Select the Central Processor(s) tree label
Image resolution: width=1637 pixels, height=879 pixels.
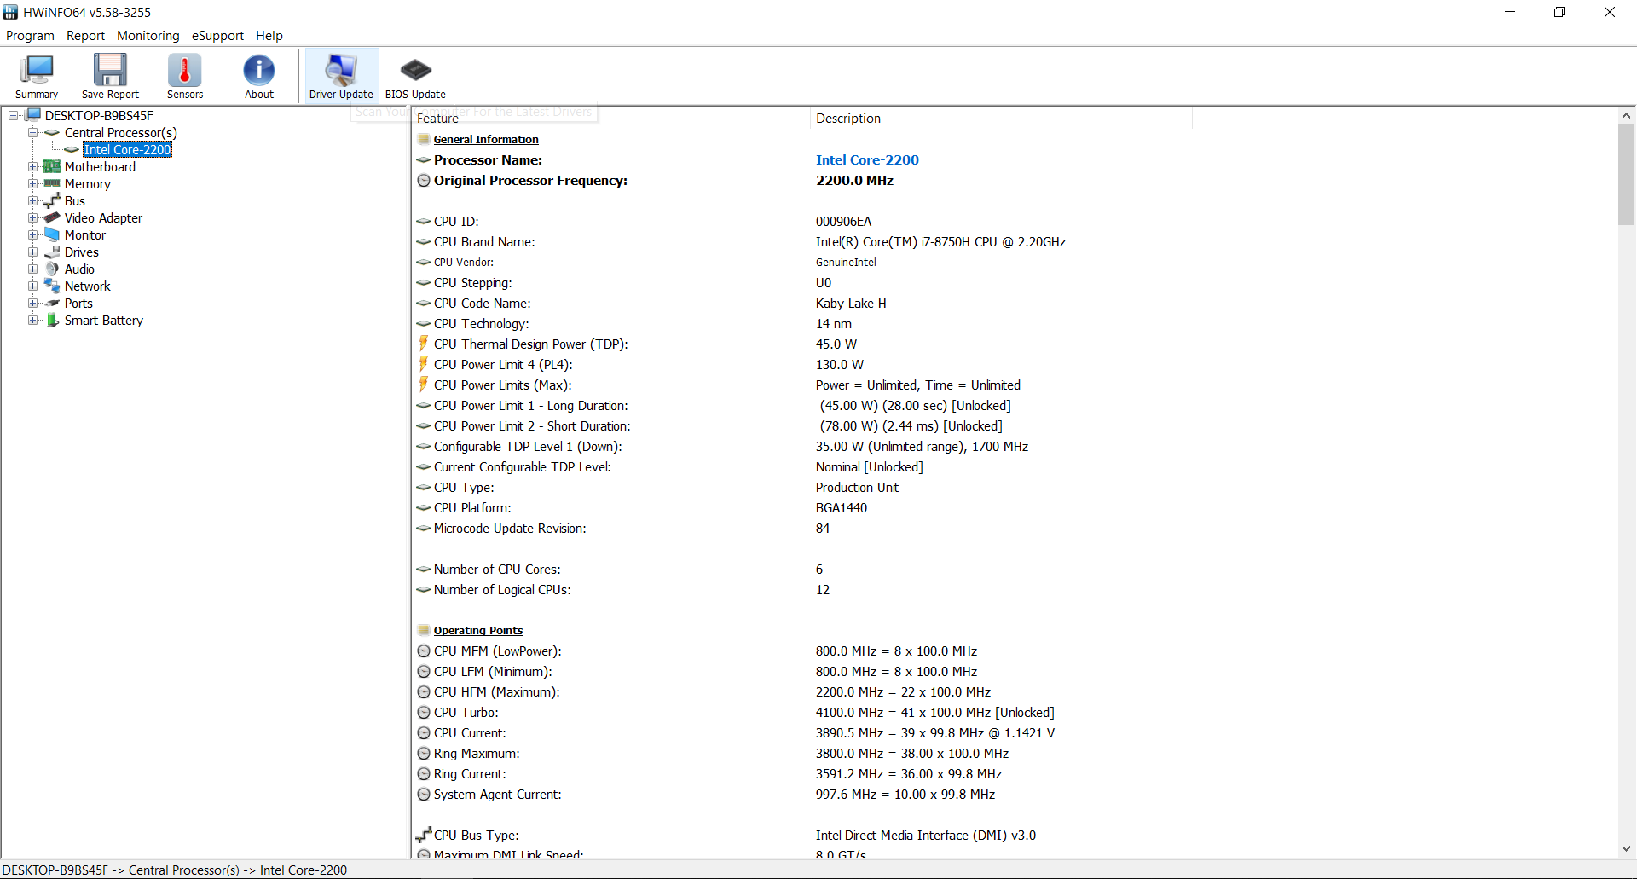click(121, 132)
